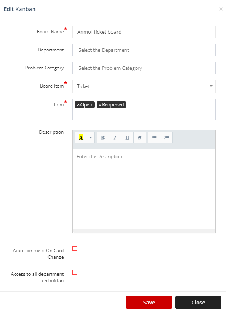Click the Board Name input field
The width and height of the screenshot is (226, 311).
click(x=144, y=32)
